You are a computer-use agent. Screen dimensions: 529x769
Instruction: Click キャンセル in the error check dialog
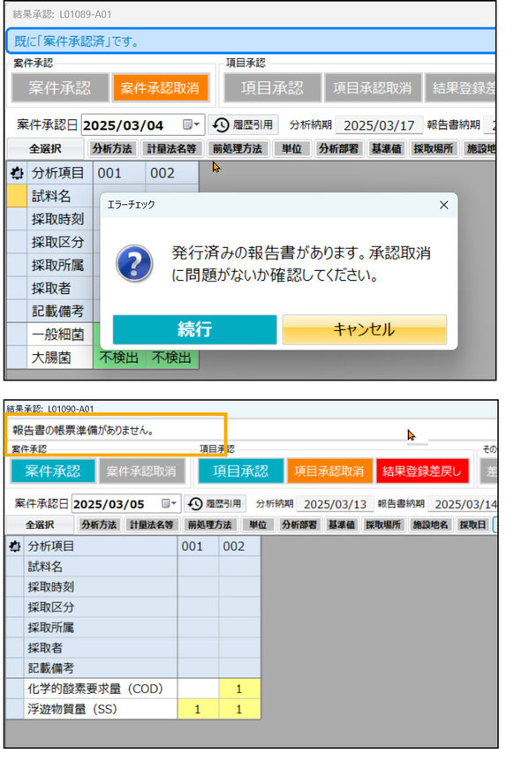(x=364, y=329)
